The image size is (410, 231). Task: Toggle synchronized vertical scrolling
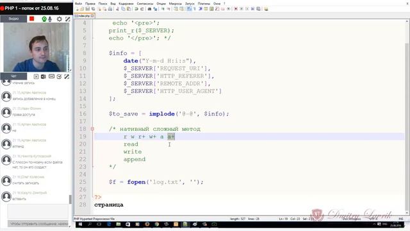click(177, 9)
